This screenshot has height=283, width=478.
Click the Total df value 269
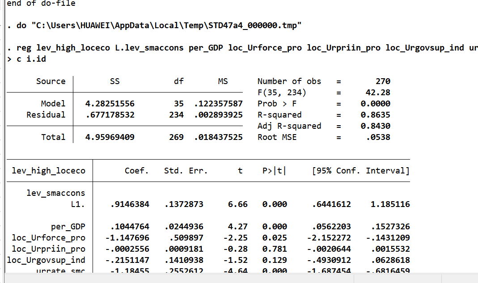177,137
